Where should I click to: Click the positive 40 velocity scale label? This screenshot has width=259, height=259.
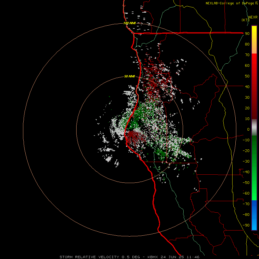[247, 87]
